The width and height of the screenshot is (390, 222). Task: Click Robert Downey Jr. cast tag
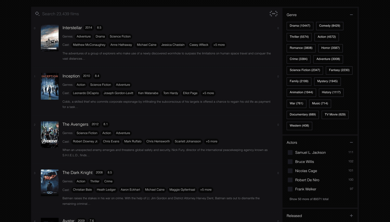85,142
